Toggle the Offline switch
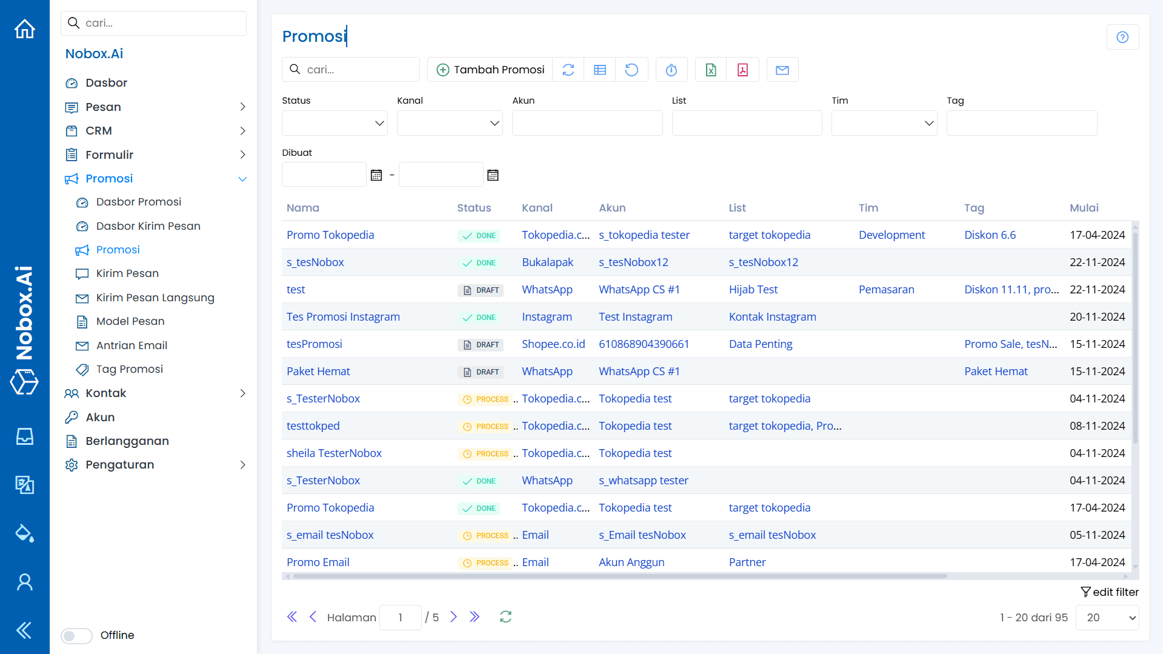 click(x=76, y=635)
